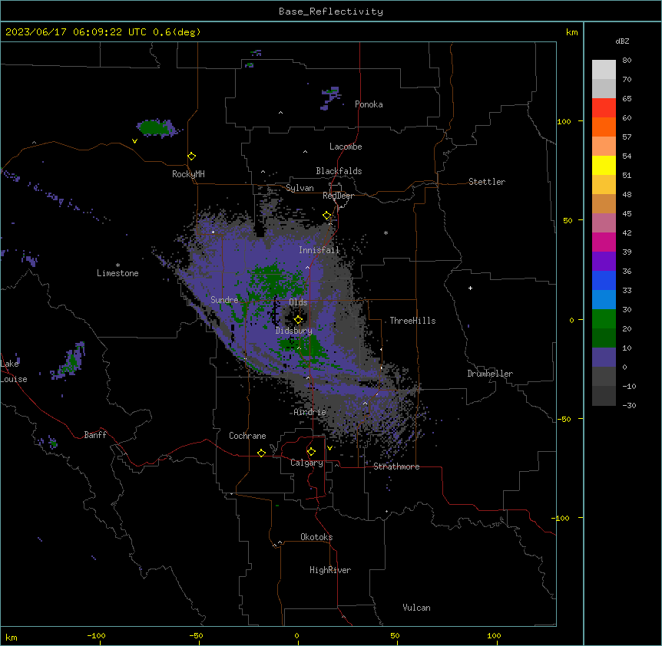
Task: Click the RockyMH label
Action: point(188,174)
